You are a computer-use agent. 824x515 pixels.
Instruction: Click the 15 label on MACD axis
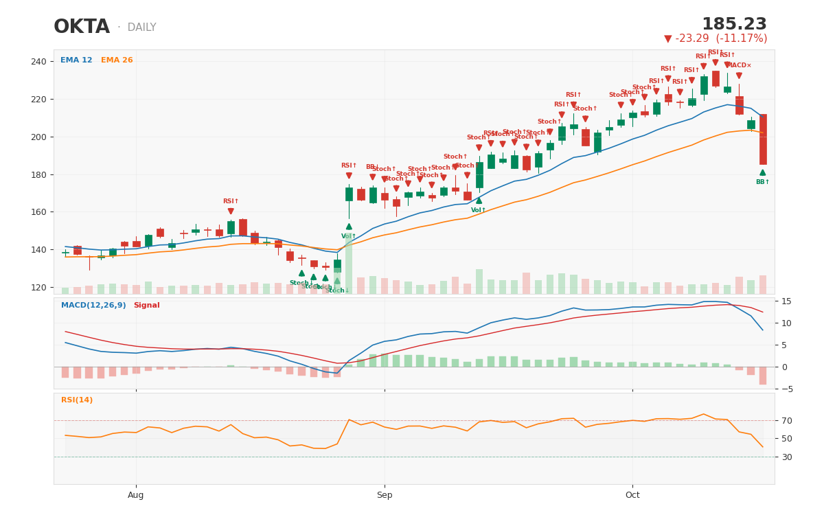[786, 301]
